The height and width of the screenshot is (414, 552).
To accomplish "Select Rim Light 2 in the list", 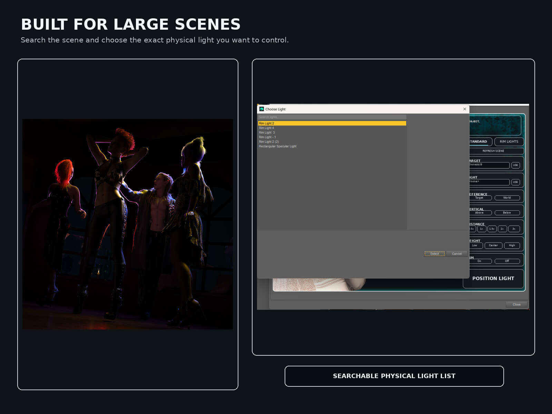I will (332, 123).
